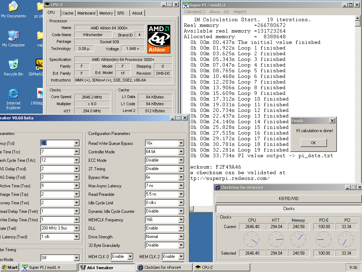Close the Finish dialog
Viewport: 362px width, 272px height.
click(x=332, y=121)
